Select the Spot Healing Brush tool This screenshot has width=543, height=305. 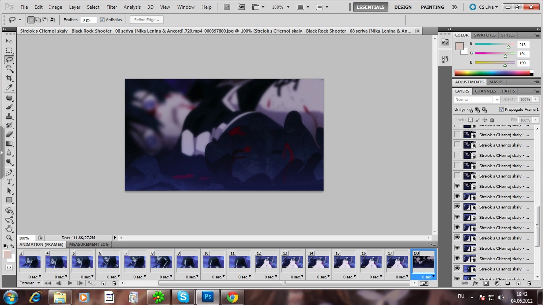coord(9,98)
